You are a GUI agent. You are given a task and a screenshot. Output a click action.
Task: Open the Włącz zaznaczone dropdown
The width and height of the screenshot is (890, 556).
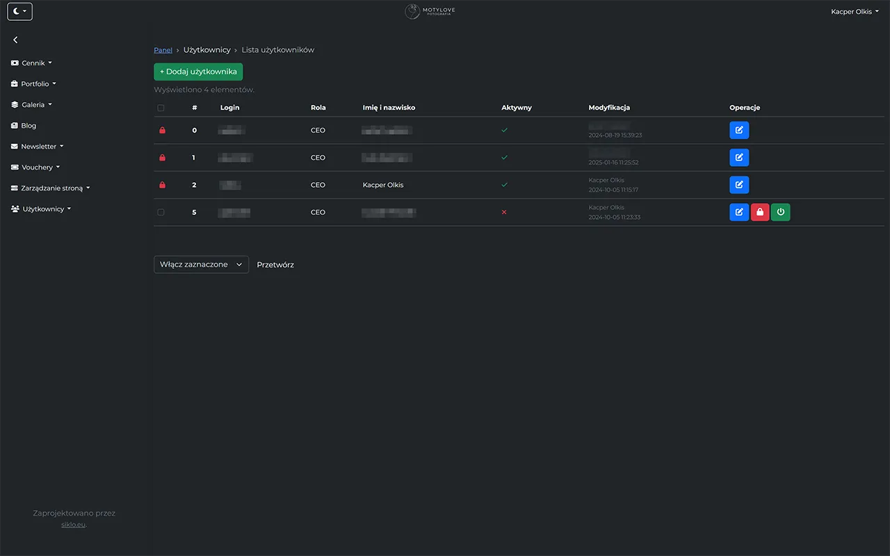point(201,264)
